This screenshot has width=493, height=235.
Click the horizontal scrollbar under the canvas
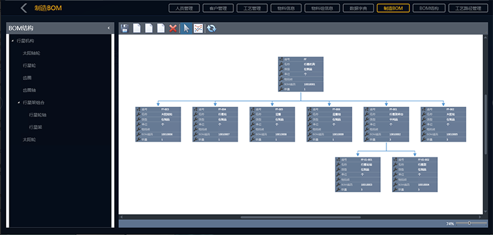pos(300,217)
